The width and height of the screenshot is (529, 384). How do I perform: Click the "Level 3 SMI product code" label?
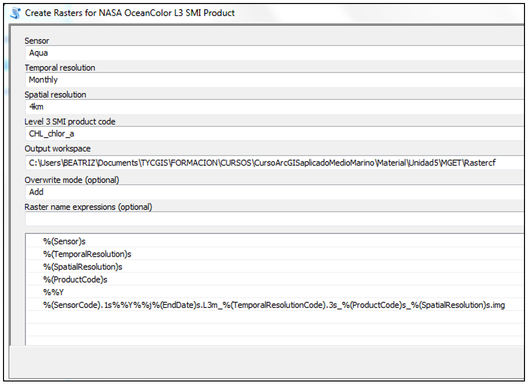70,122
